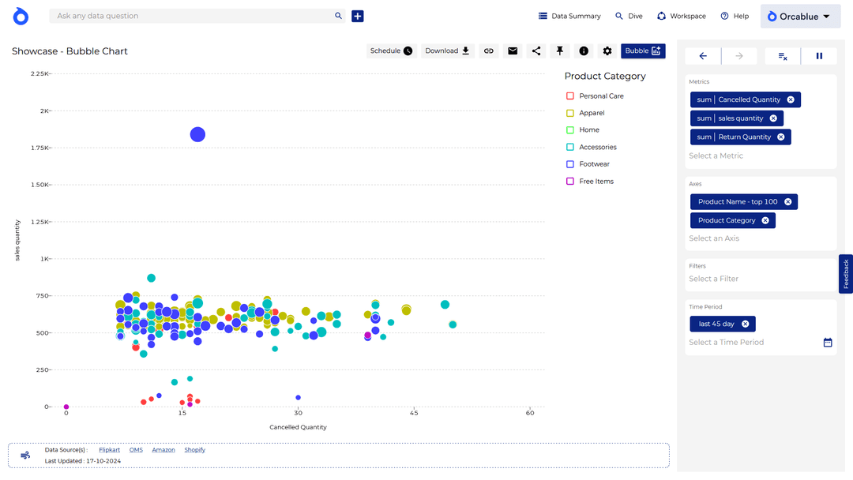Click the Download button
The image size is (853, 480).
pyautogui.click(x=448, y=51)
